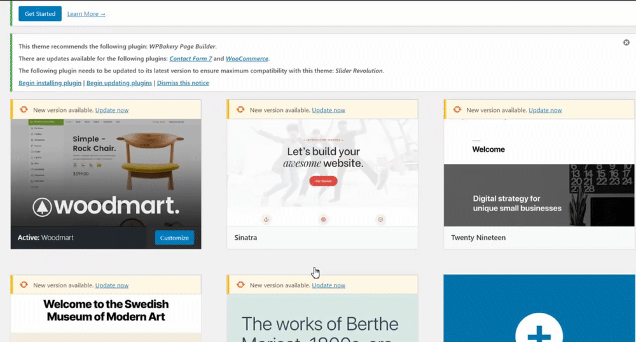Click Update now for the Sinatra theme
The image size is (636, 342).
click(329, 110)
